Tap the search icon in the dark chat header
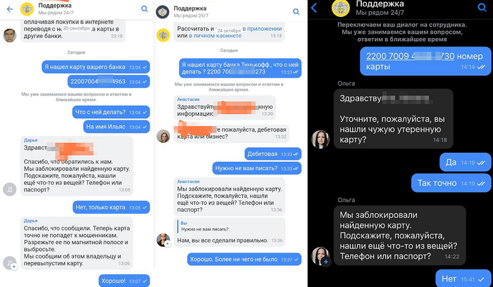The height and width of the screenshot is (287, 493). 482,7
